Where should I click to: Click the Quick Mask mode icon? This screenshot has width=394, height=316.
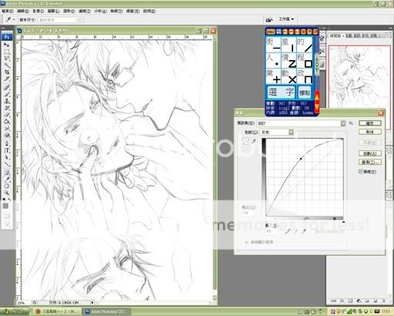coord(7,216)
